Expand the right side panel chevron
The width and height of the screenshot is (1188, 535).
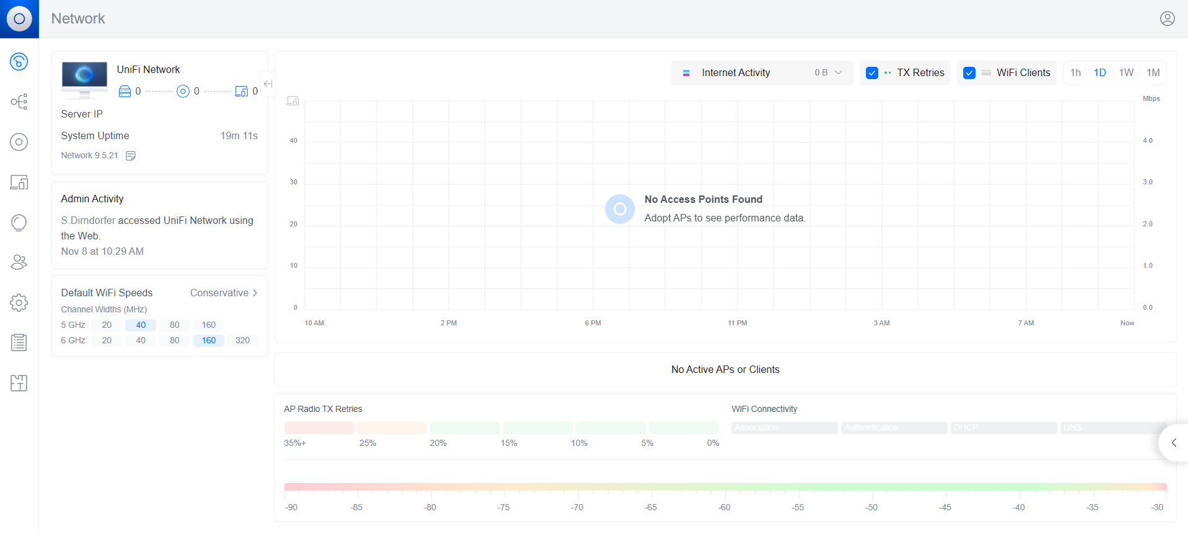click(x=1173, y=443)
